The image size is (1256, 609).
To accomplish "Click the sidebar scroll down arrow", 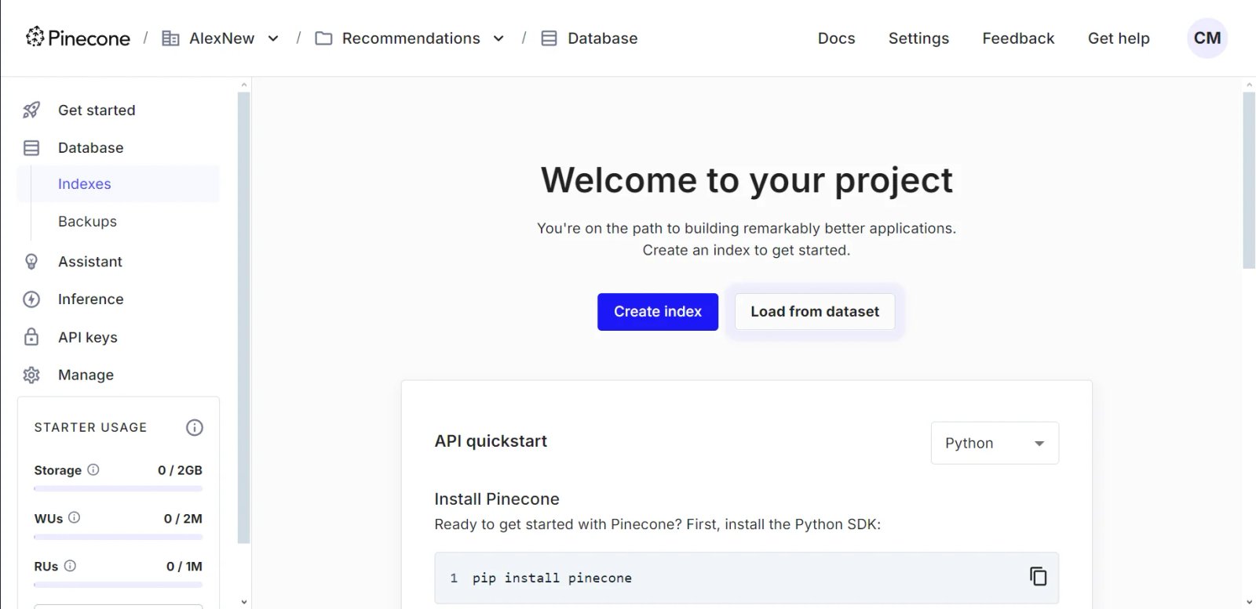I will coord(244,602).
